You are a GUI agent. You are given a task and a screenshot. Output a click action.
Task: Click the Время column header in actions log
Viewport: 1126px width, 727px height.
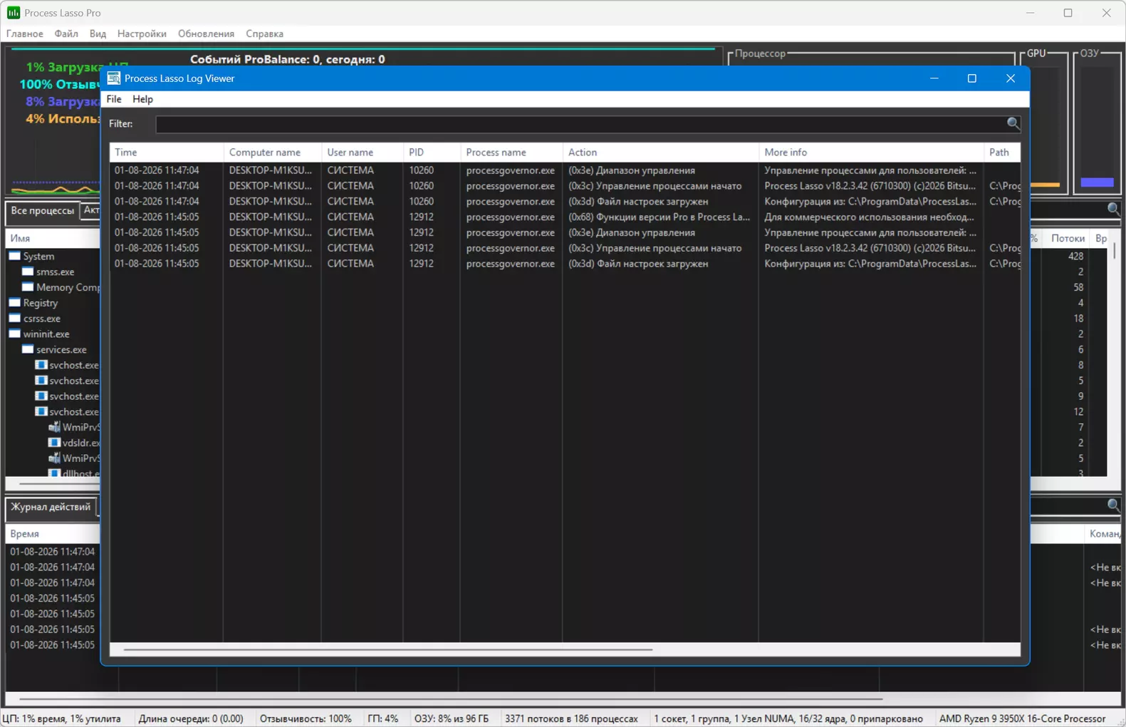point(53,534)
